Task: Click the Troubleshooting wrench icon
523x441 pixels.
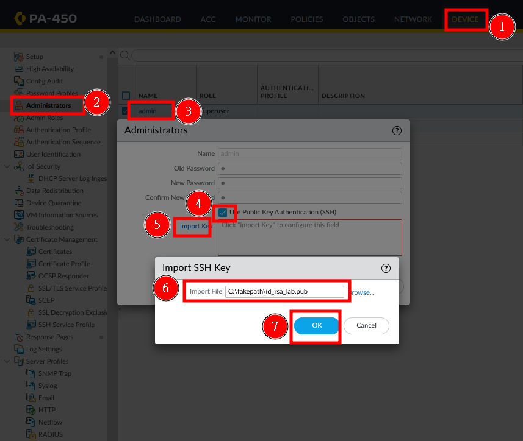Action: 19,227
